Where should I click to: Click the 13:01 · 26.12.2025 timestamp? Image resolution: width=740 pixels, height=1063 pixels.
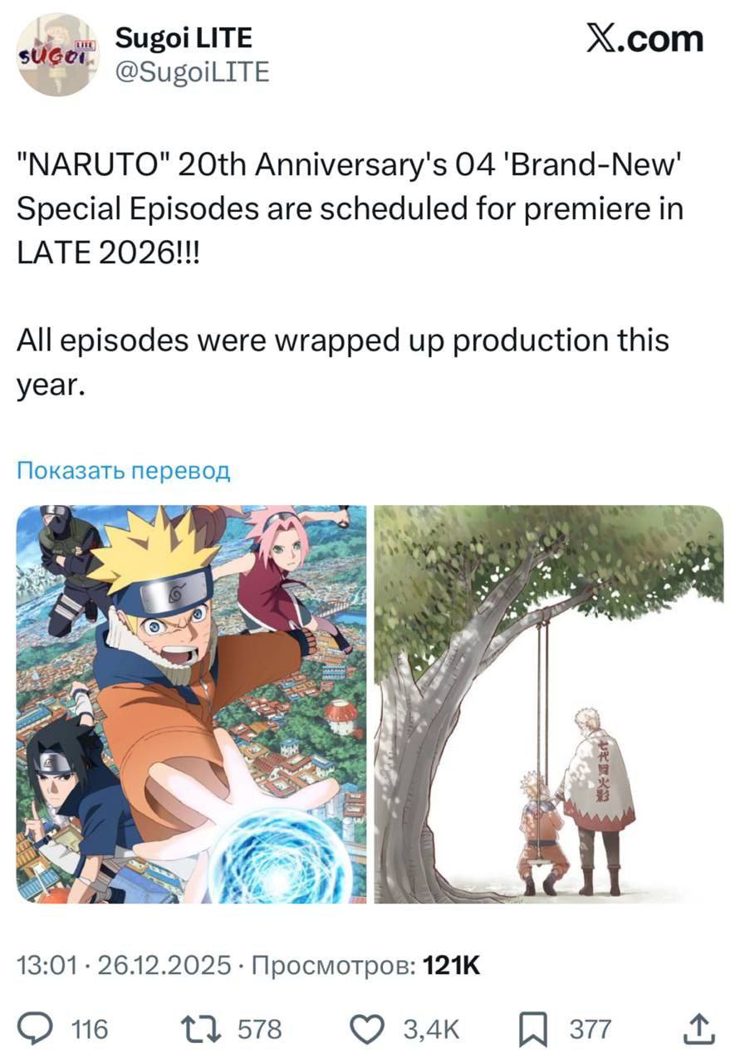click(x=124, y=965)
